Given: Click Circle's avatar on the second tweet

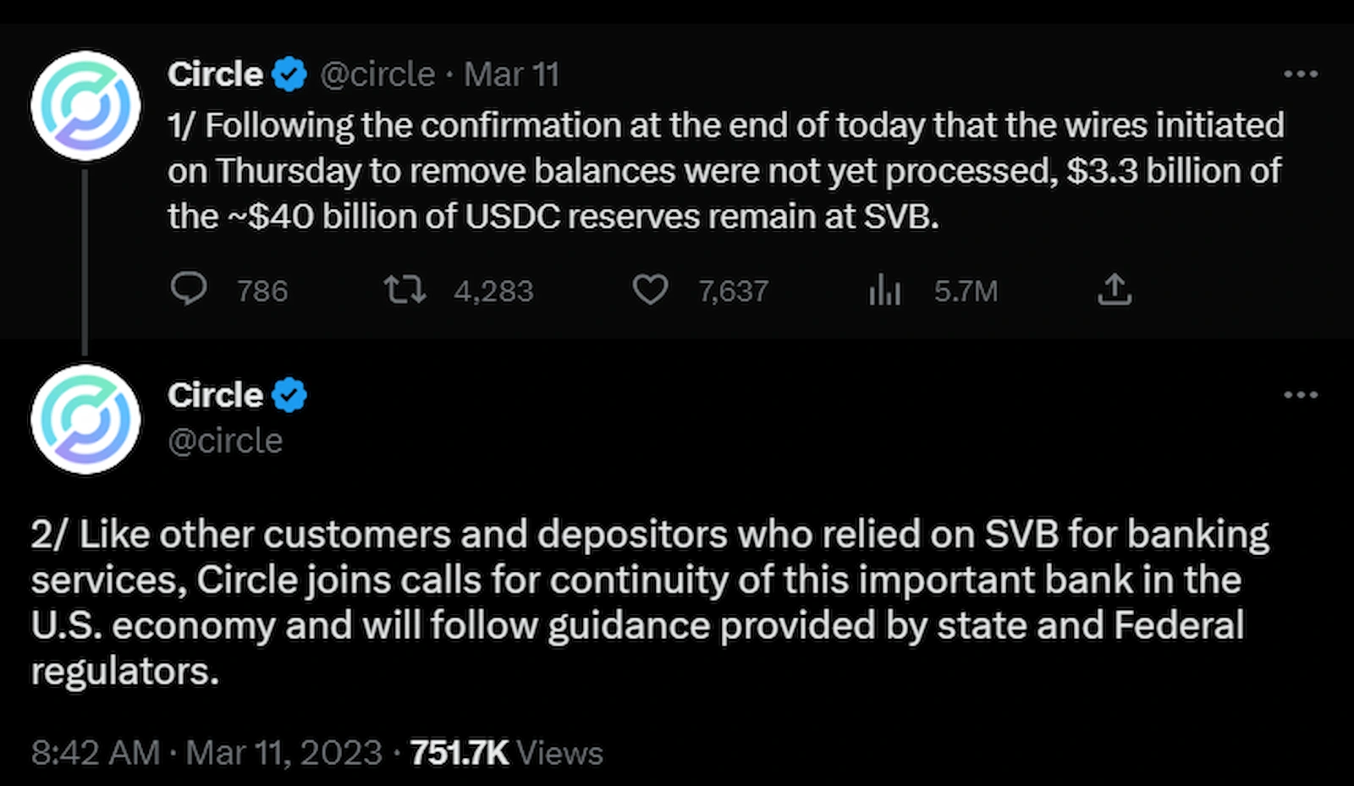Looking at the screenshot, I should (85, 419).
